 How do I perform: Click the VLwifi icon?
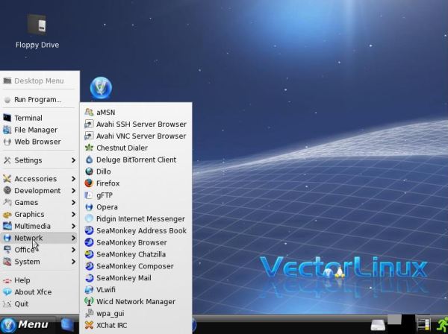point(89,290)
